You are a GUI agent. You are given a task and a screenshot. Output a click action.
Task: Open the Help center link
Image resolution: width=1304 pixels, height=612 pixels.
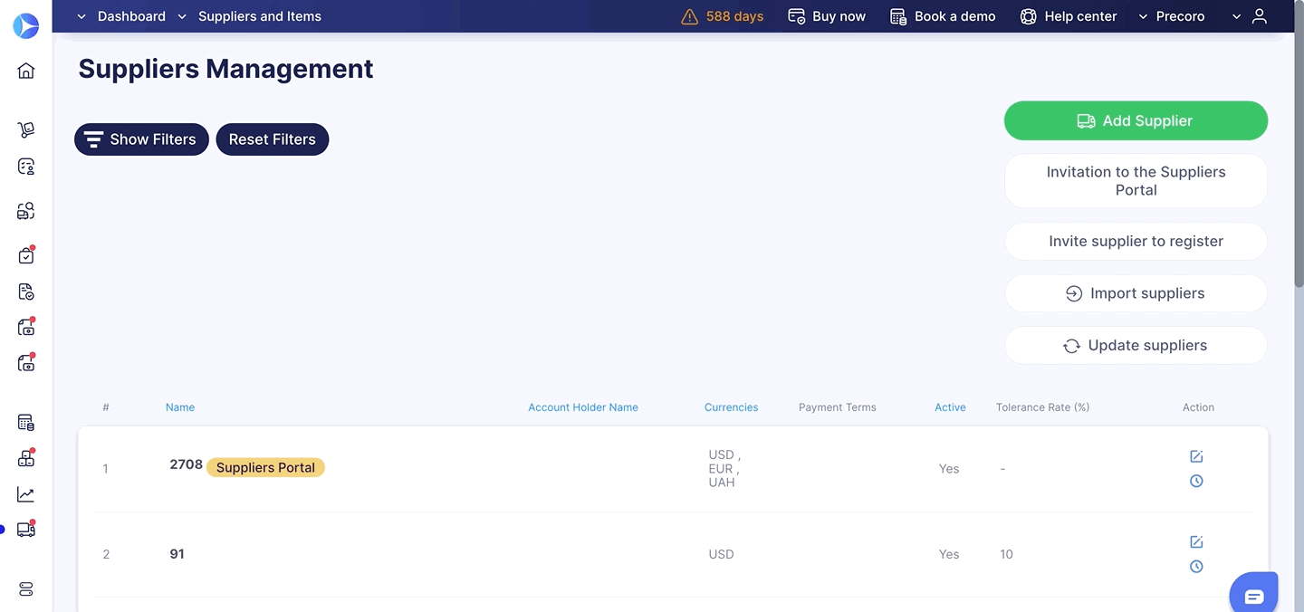1069,16
